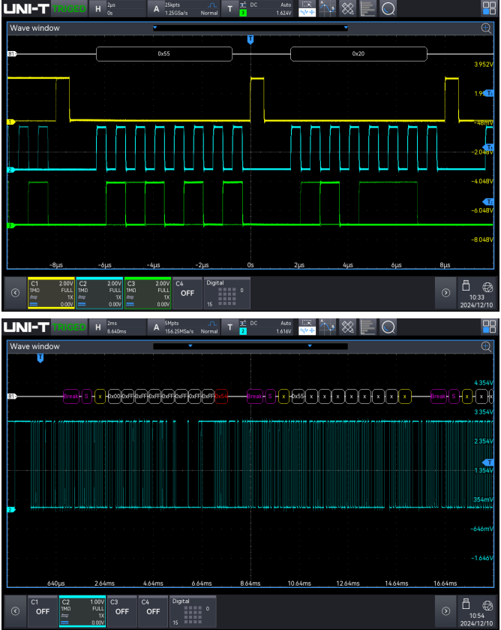Select the 0x55 decoded bus packet
Image resolution: width=501 pixels, height=630 pixels.
[163, 54]
